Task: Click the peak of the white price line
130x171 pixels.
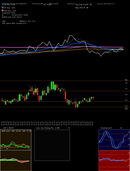Action: [x=70, y=35]
